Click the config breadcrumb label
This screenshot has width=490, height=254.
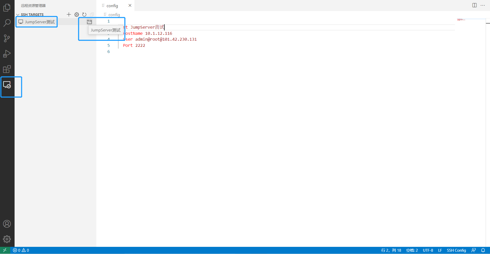pyautogui.click(x=113, y=15)
